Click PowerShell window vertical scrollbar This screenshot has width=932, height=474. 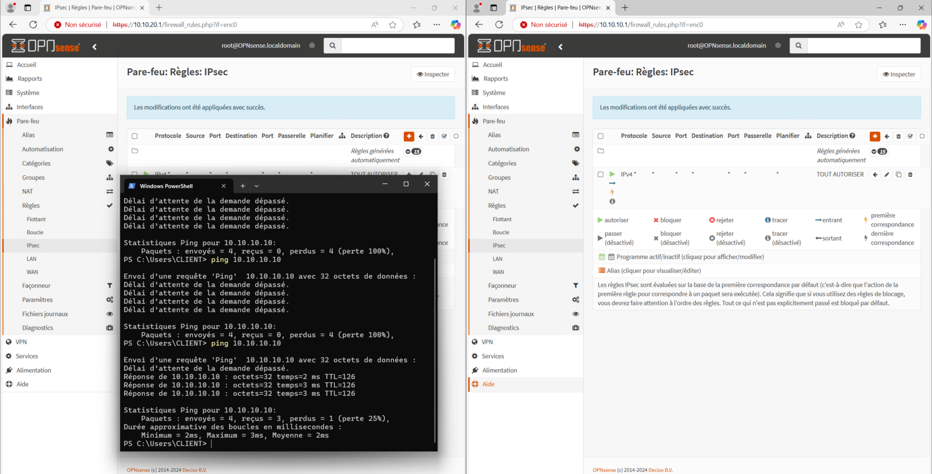[x=435, y=349]
